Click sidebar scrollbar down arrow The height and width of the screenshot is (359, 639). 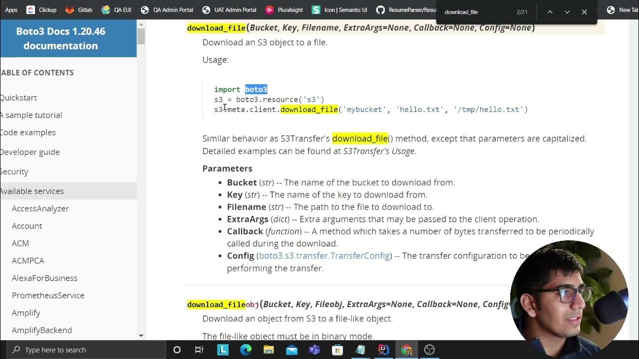(141, 336)
